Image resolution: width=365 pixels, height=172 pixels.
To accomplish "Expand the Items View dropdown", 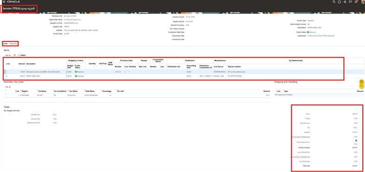I will (x=8, y=55).
